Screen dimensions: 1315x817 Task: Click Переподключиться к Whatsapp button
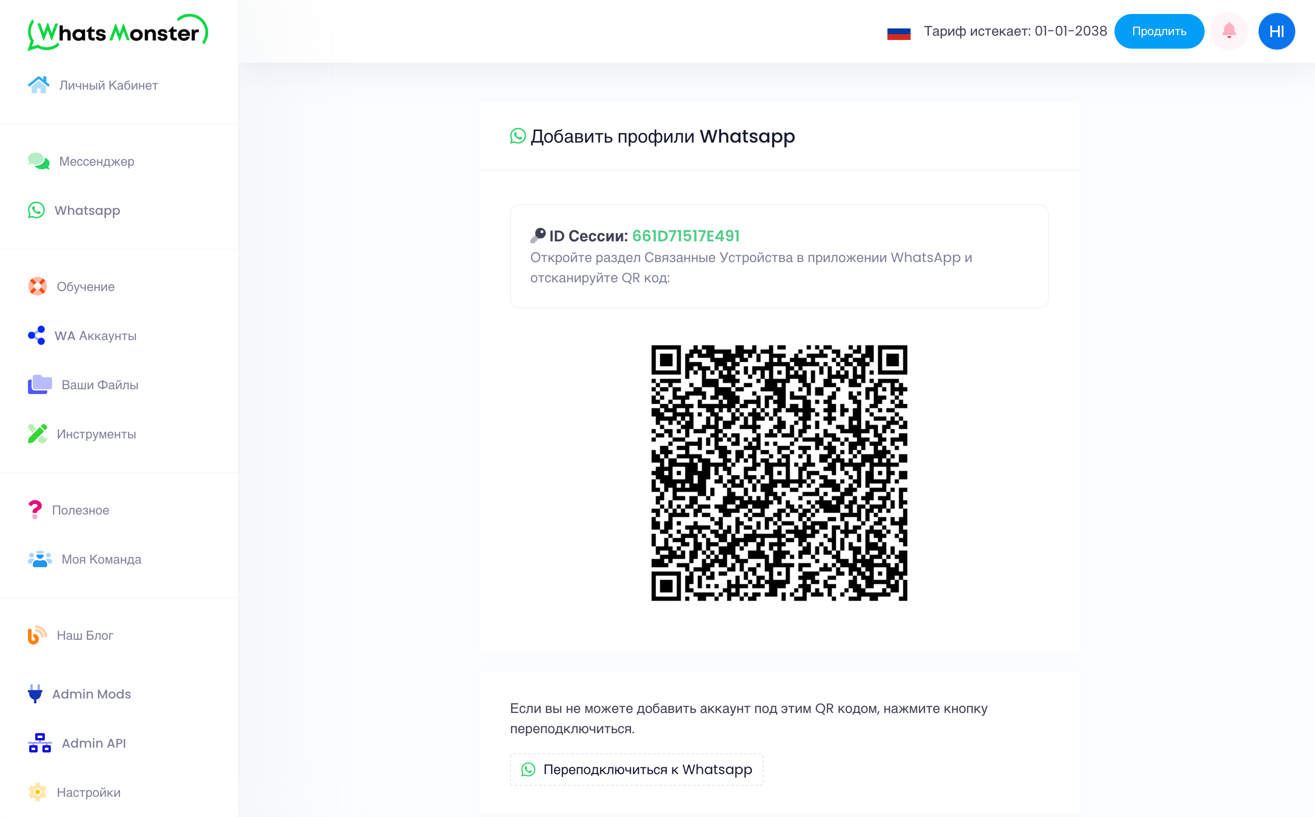[636, 769]
